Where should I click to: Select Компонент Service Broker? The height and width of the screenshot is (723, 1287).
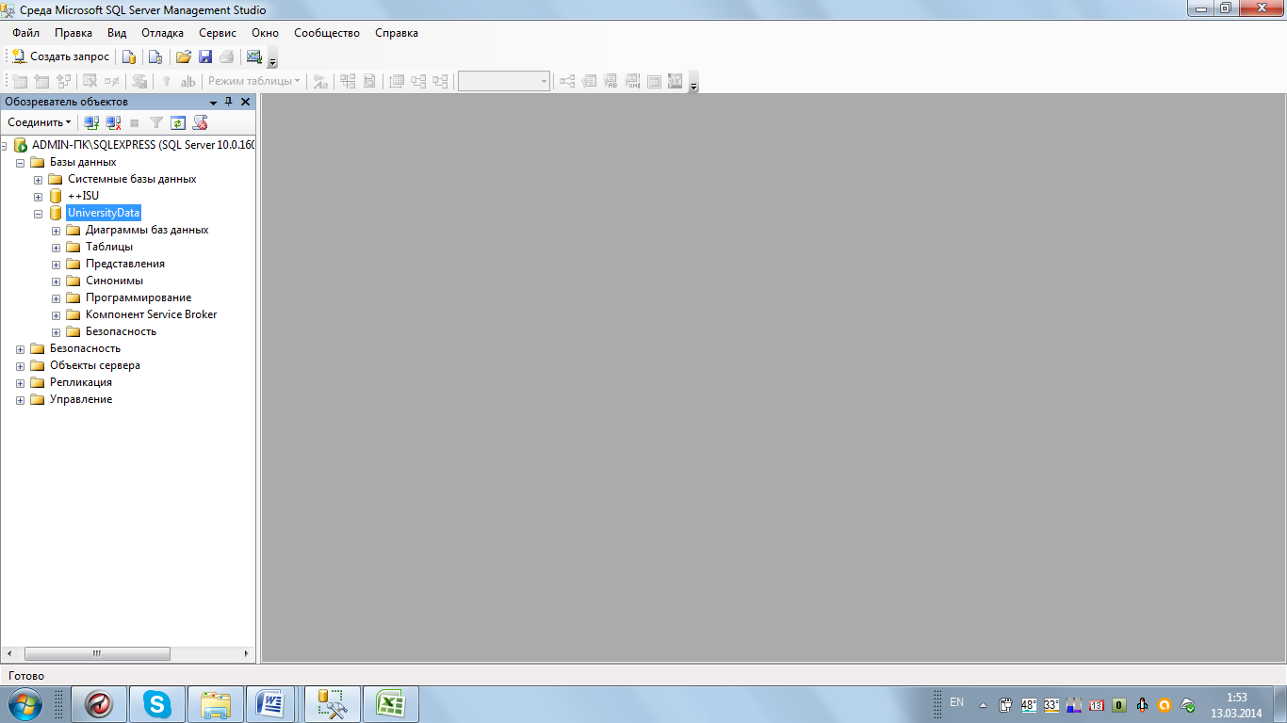point(151,314)
